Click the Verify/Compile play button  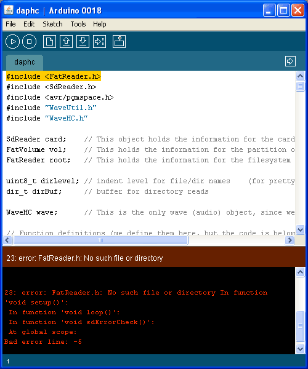(12, 41)
